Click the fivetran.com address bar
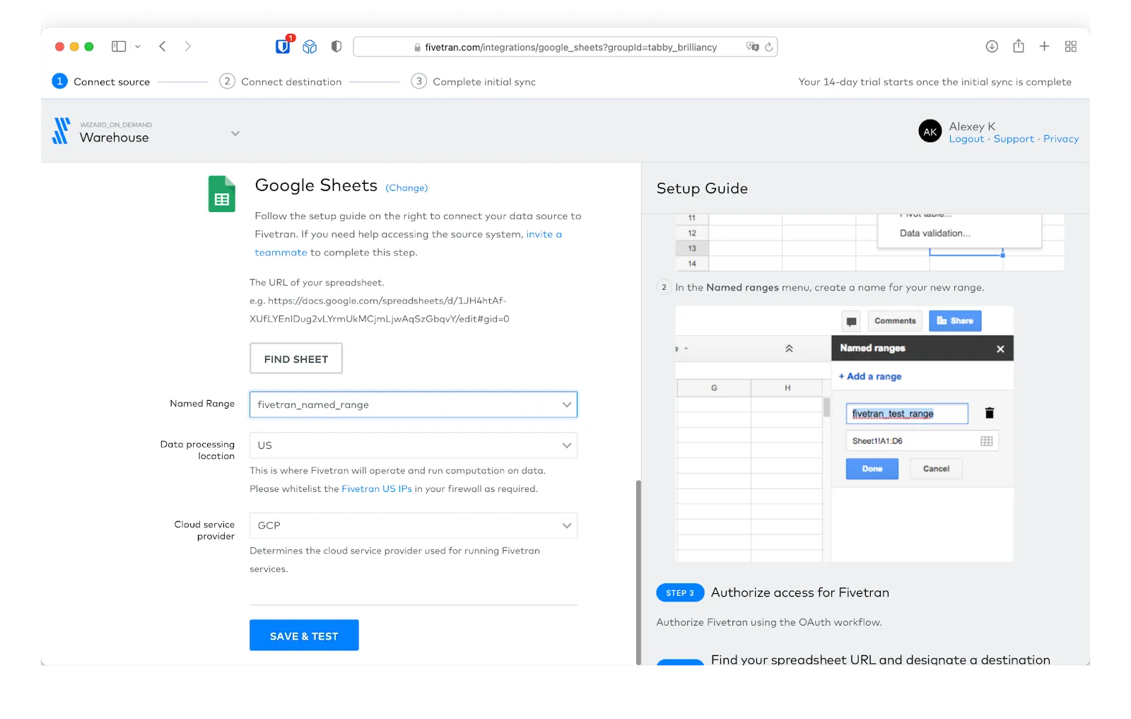Screen dimensions: 1131x719 [565, 47]
